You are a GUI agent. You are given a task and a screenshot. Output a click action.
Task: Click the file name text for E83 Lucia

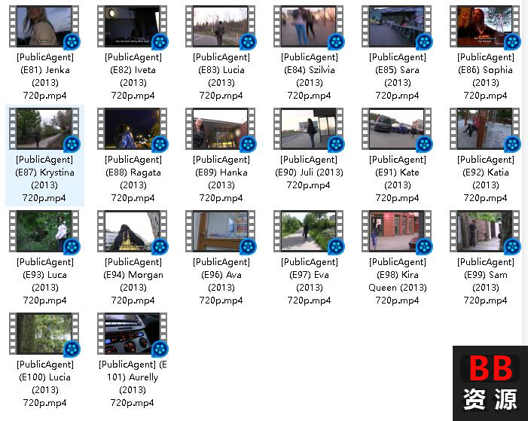coord(221,76)
